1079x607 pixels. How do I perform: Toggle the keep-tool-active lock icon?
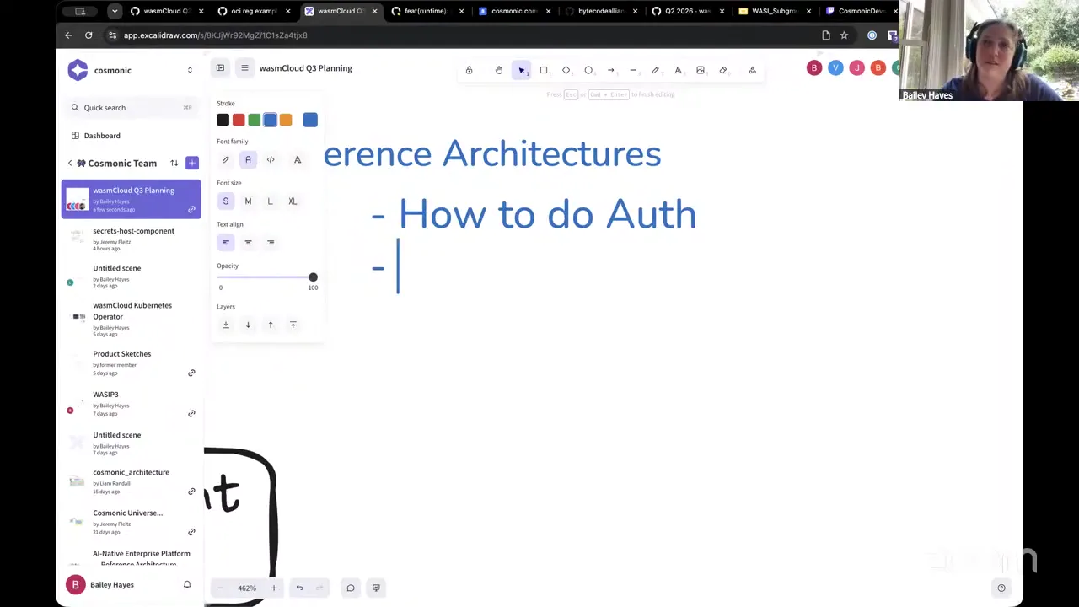(x=469, y=70)
